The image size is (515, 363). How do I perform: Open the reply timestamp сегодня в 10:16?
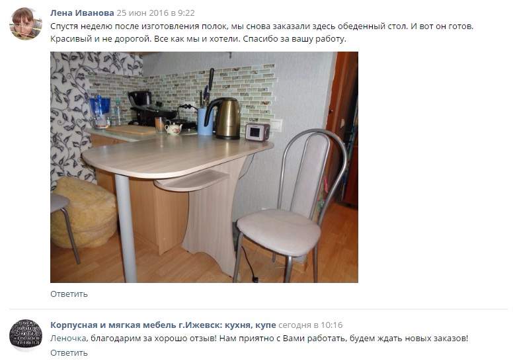[x=310, y=325]
